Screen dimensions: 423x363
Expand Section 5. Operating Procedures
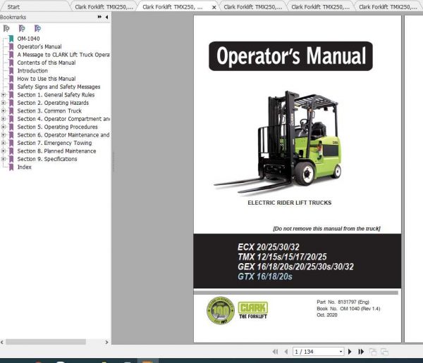point(4,127)
